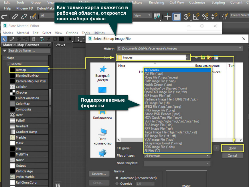Image resolution: width=249 pixels, height=187 pixels.
Task: Click the Devices... button
Action: [x=99, y=174]
